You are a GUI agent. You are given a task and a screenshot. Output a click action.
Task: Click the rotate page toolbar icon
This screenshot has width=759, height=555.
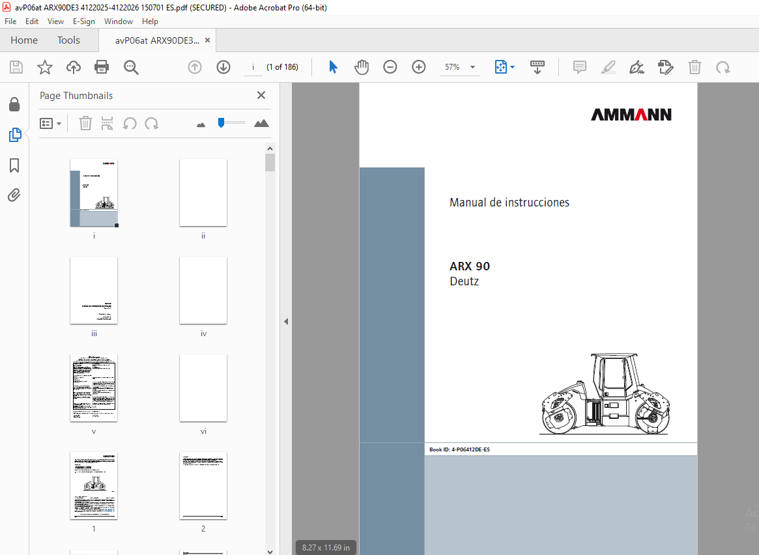click(x=723, y=67)
